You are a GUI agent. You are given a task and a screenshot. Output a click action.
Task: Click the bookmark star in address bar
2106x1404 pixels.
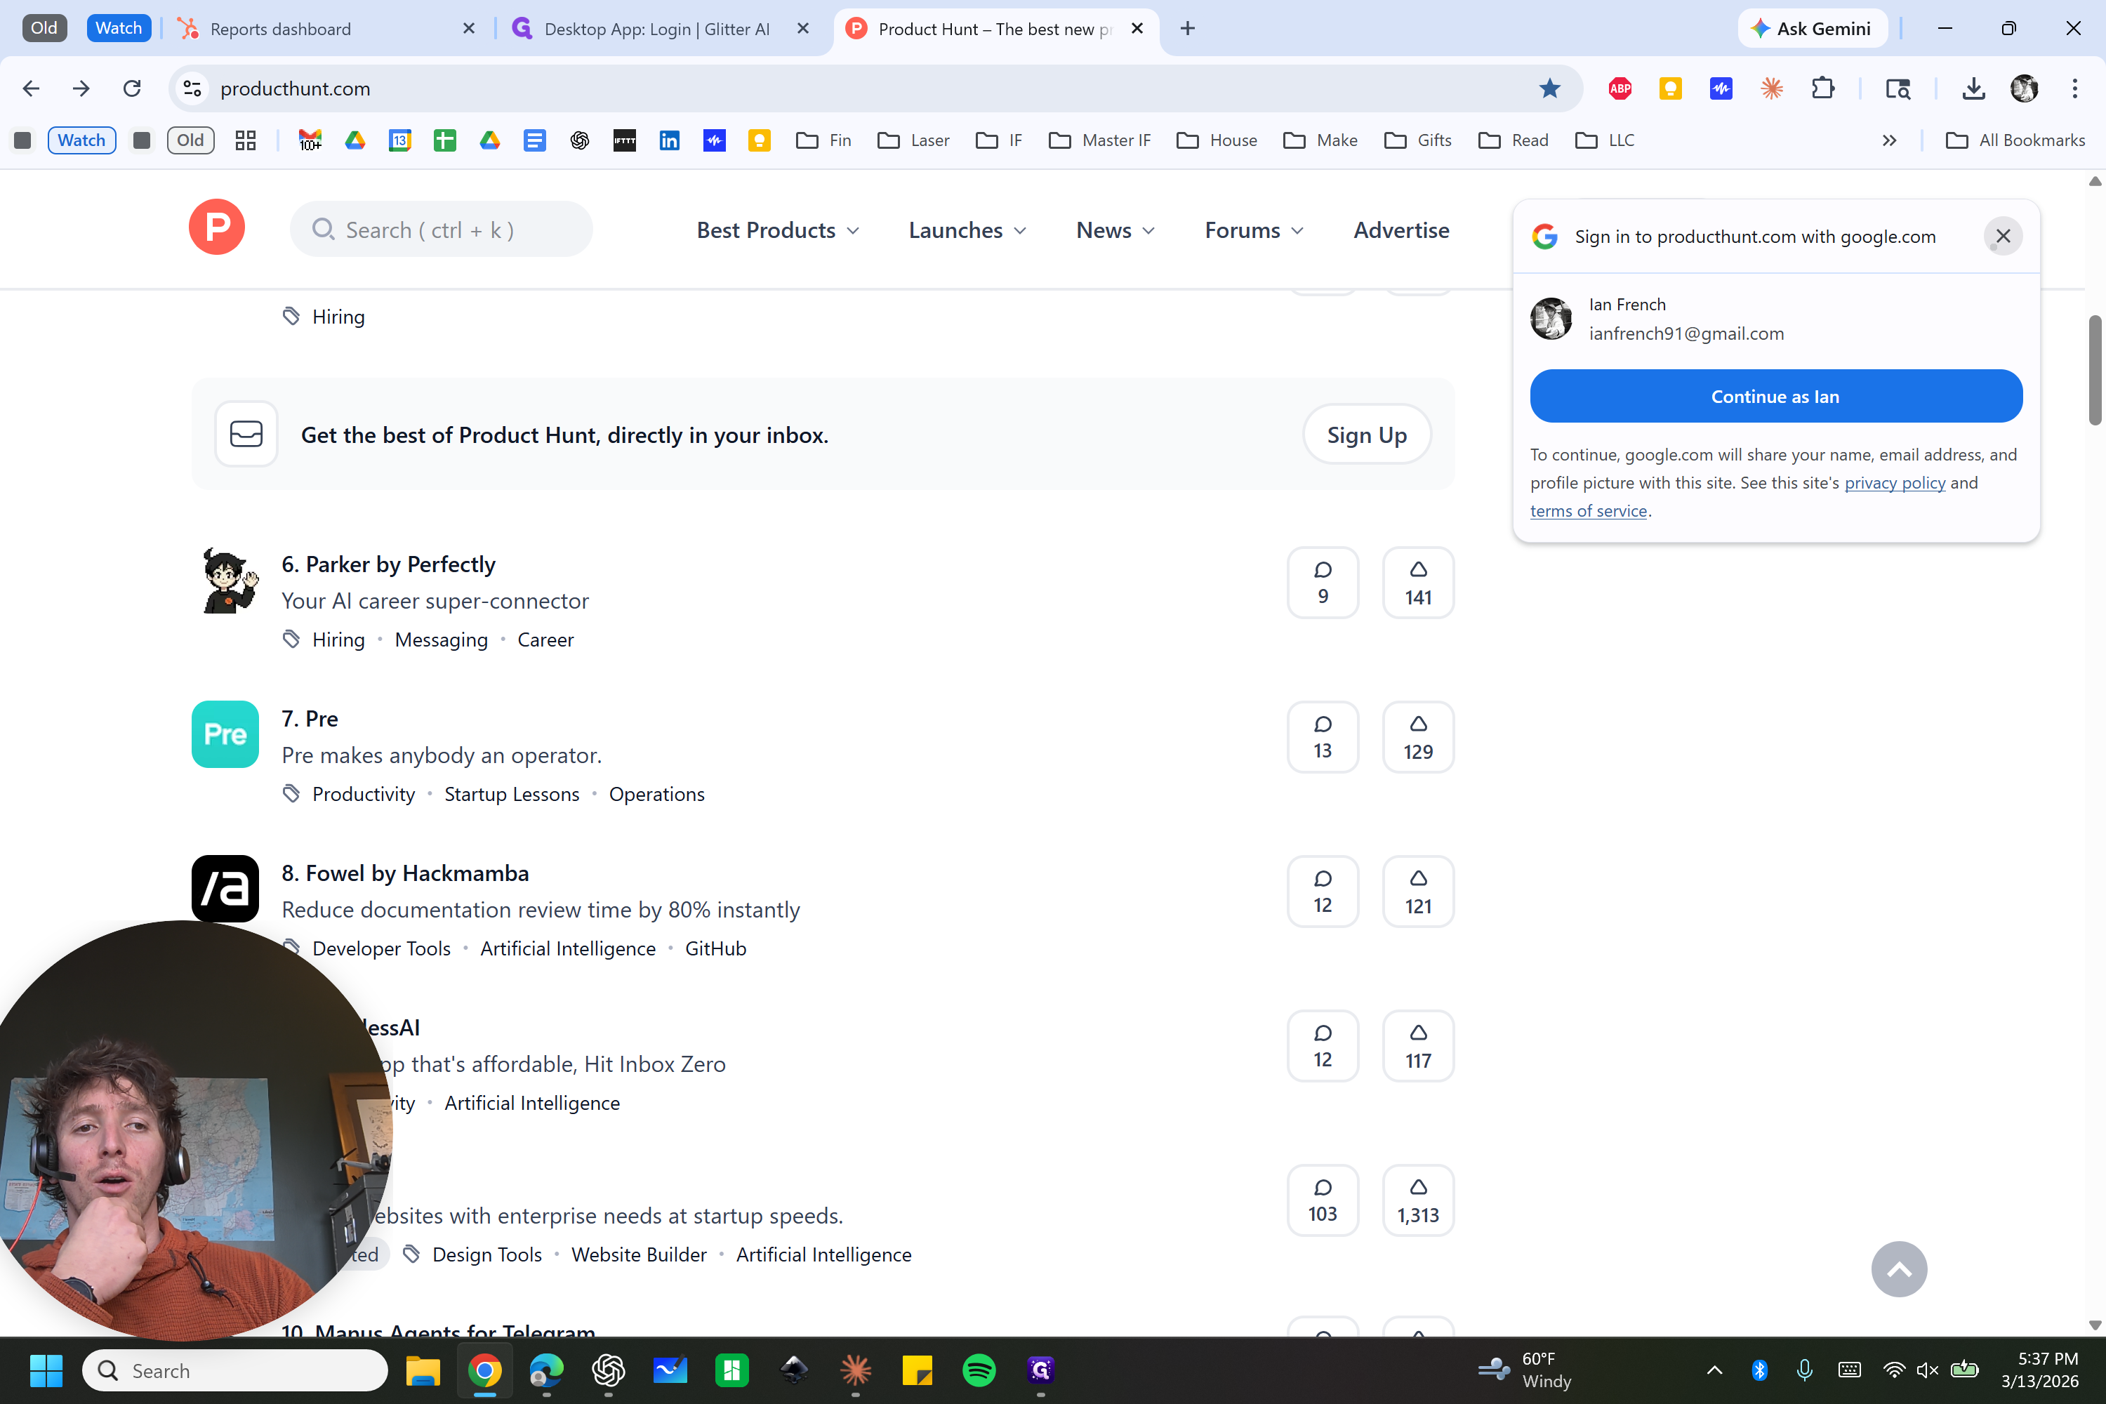pos(1549,88)
